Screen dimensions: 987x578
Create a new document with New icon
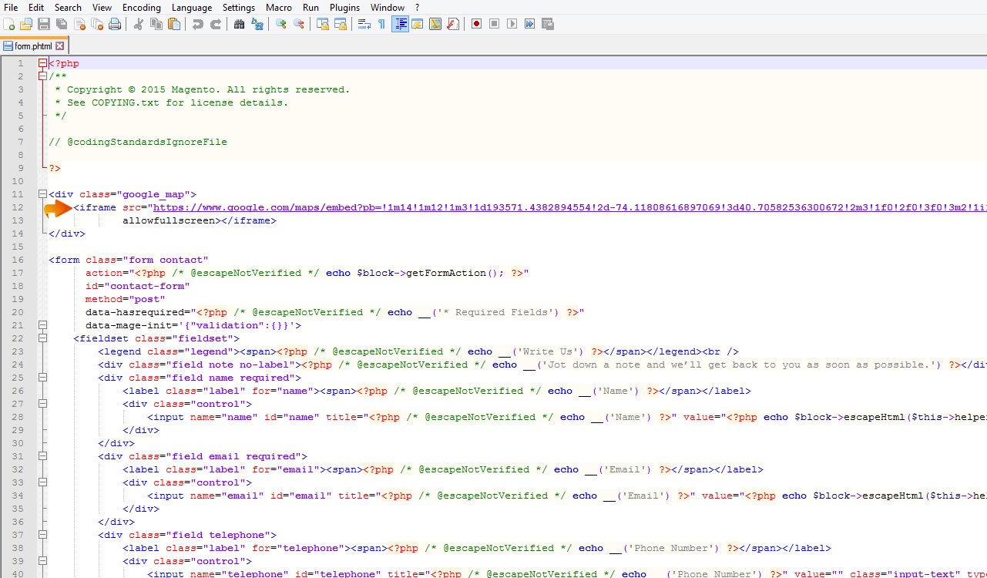coord(9,24)
